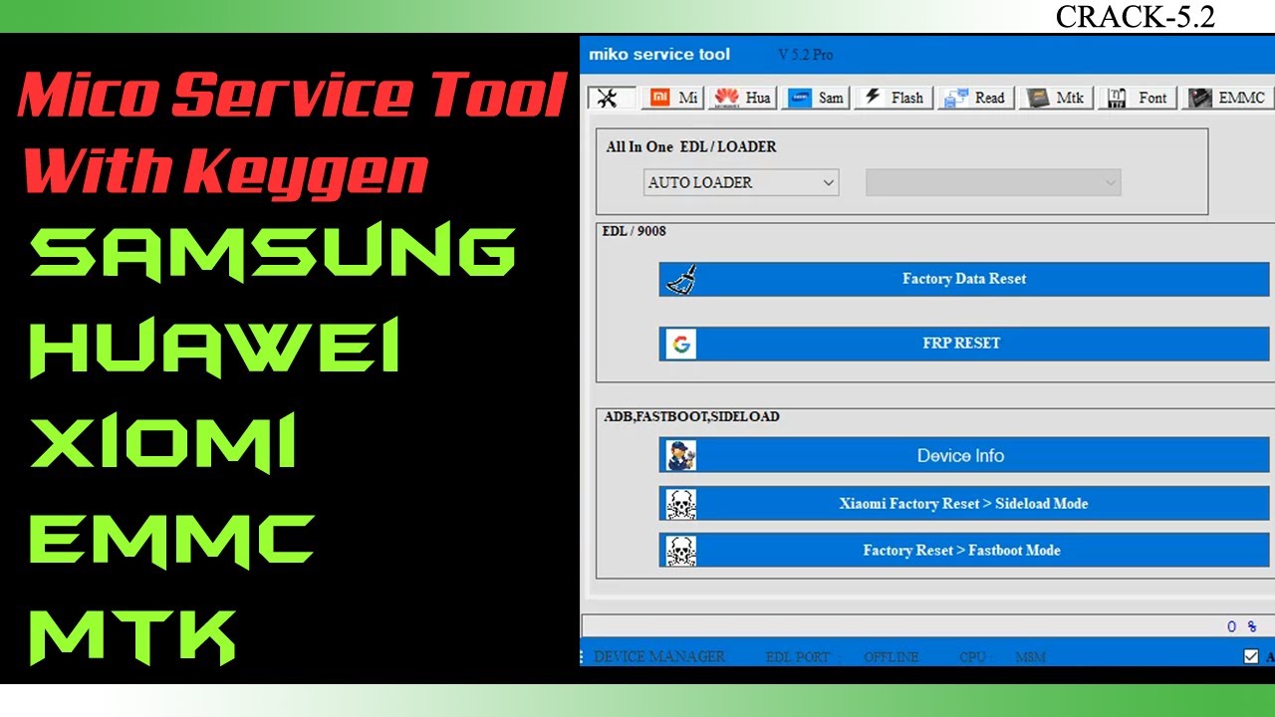Run Factory Data Reset with broom icon
The height and width of the screenshot is (717, 1275).
[964, 279]
